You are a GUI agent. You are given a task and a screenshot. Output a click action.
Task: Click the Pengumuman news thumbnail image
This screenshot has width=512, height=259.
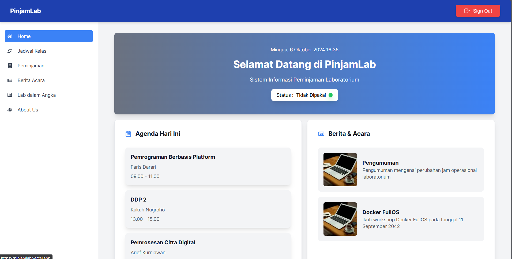click(340, 169)
